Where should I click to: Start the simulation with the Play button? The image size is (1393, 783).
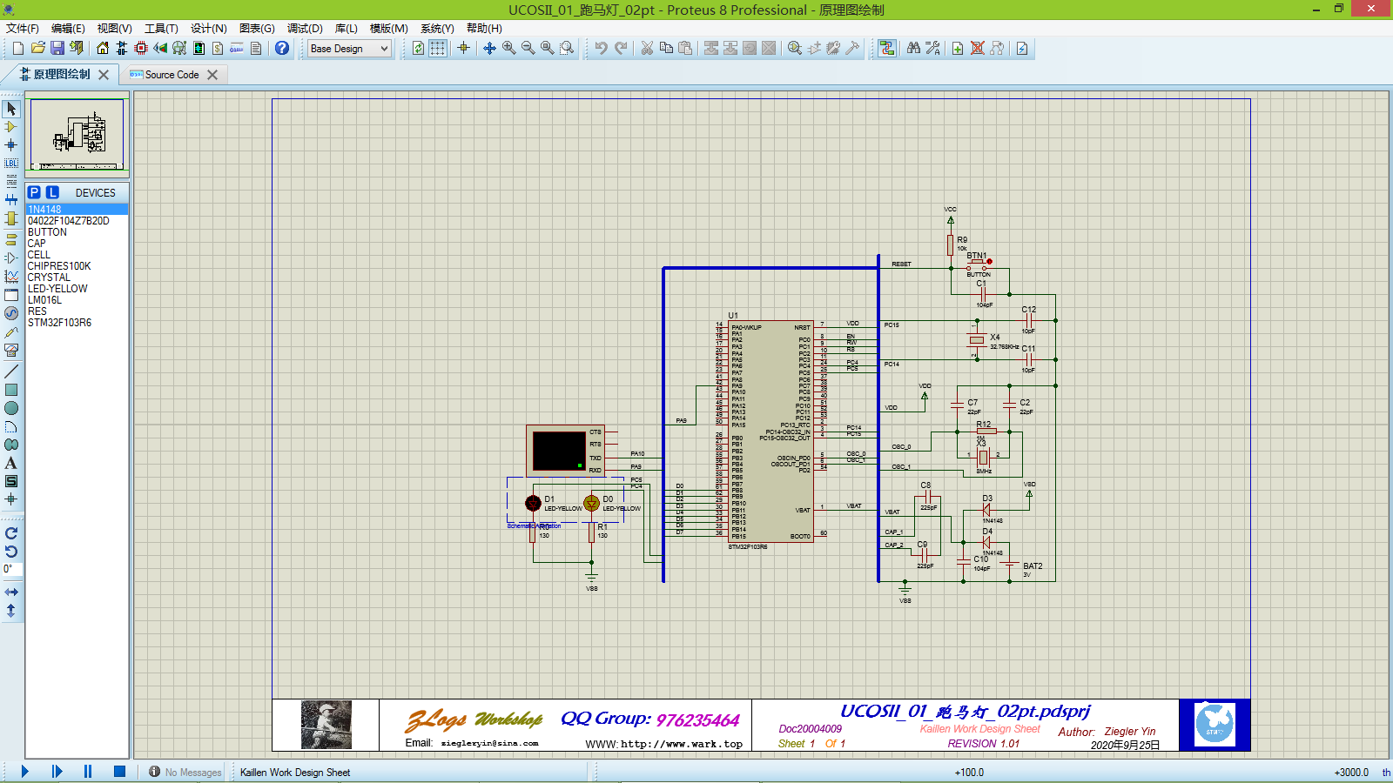[x=24, y=771]
